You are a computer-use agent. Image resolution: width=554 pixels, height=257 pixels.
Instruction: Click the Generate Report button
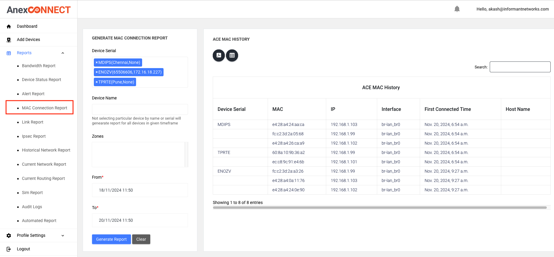coord(111,239)
